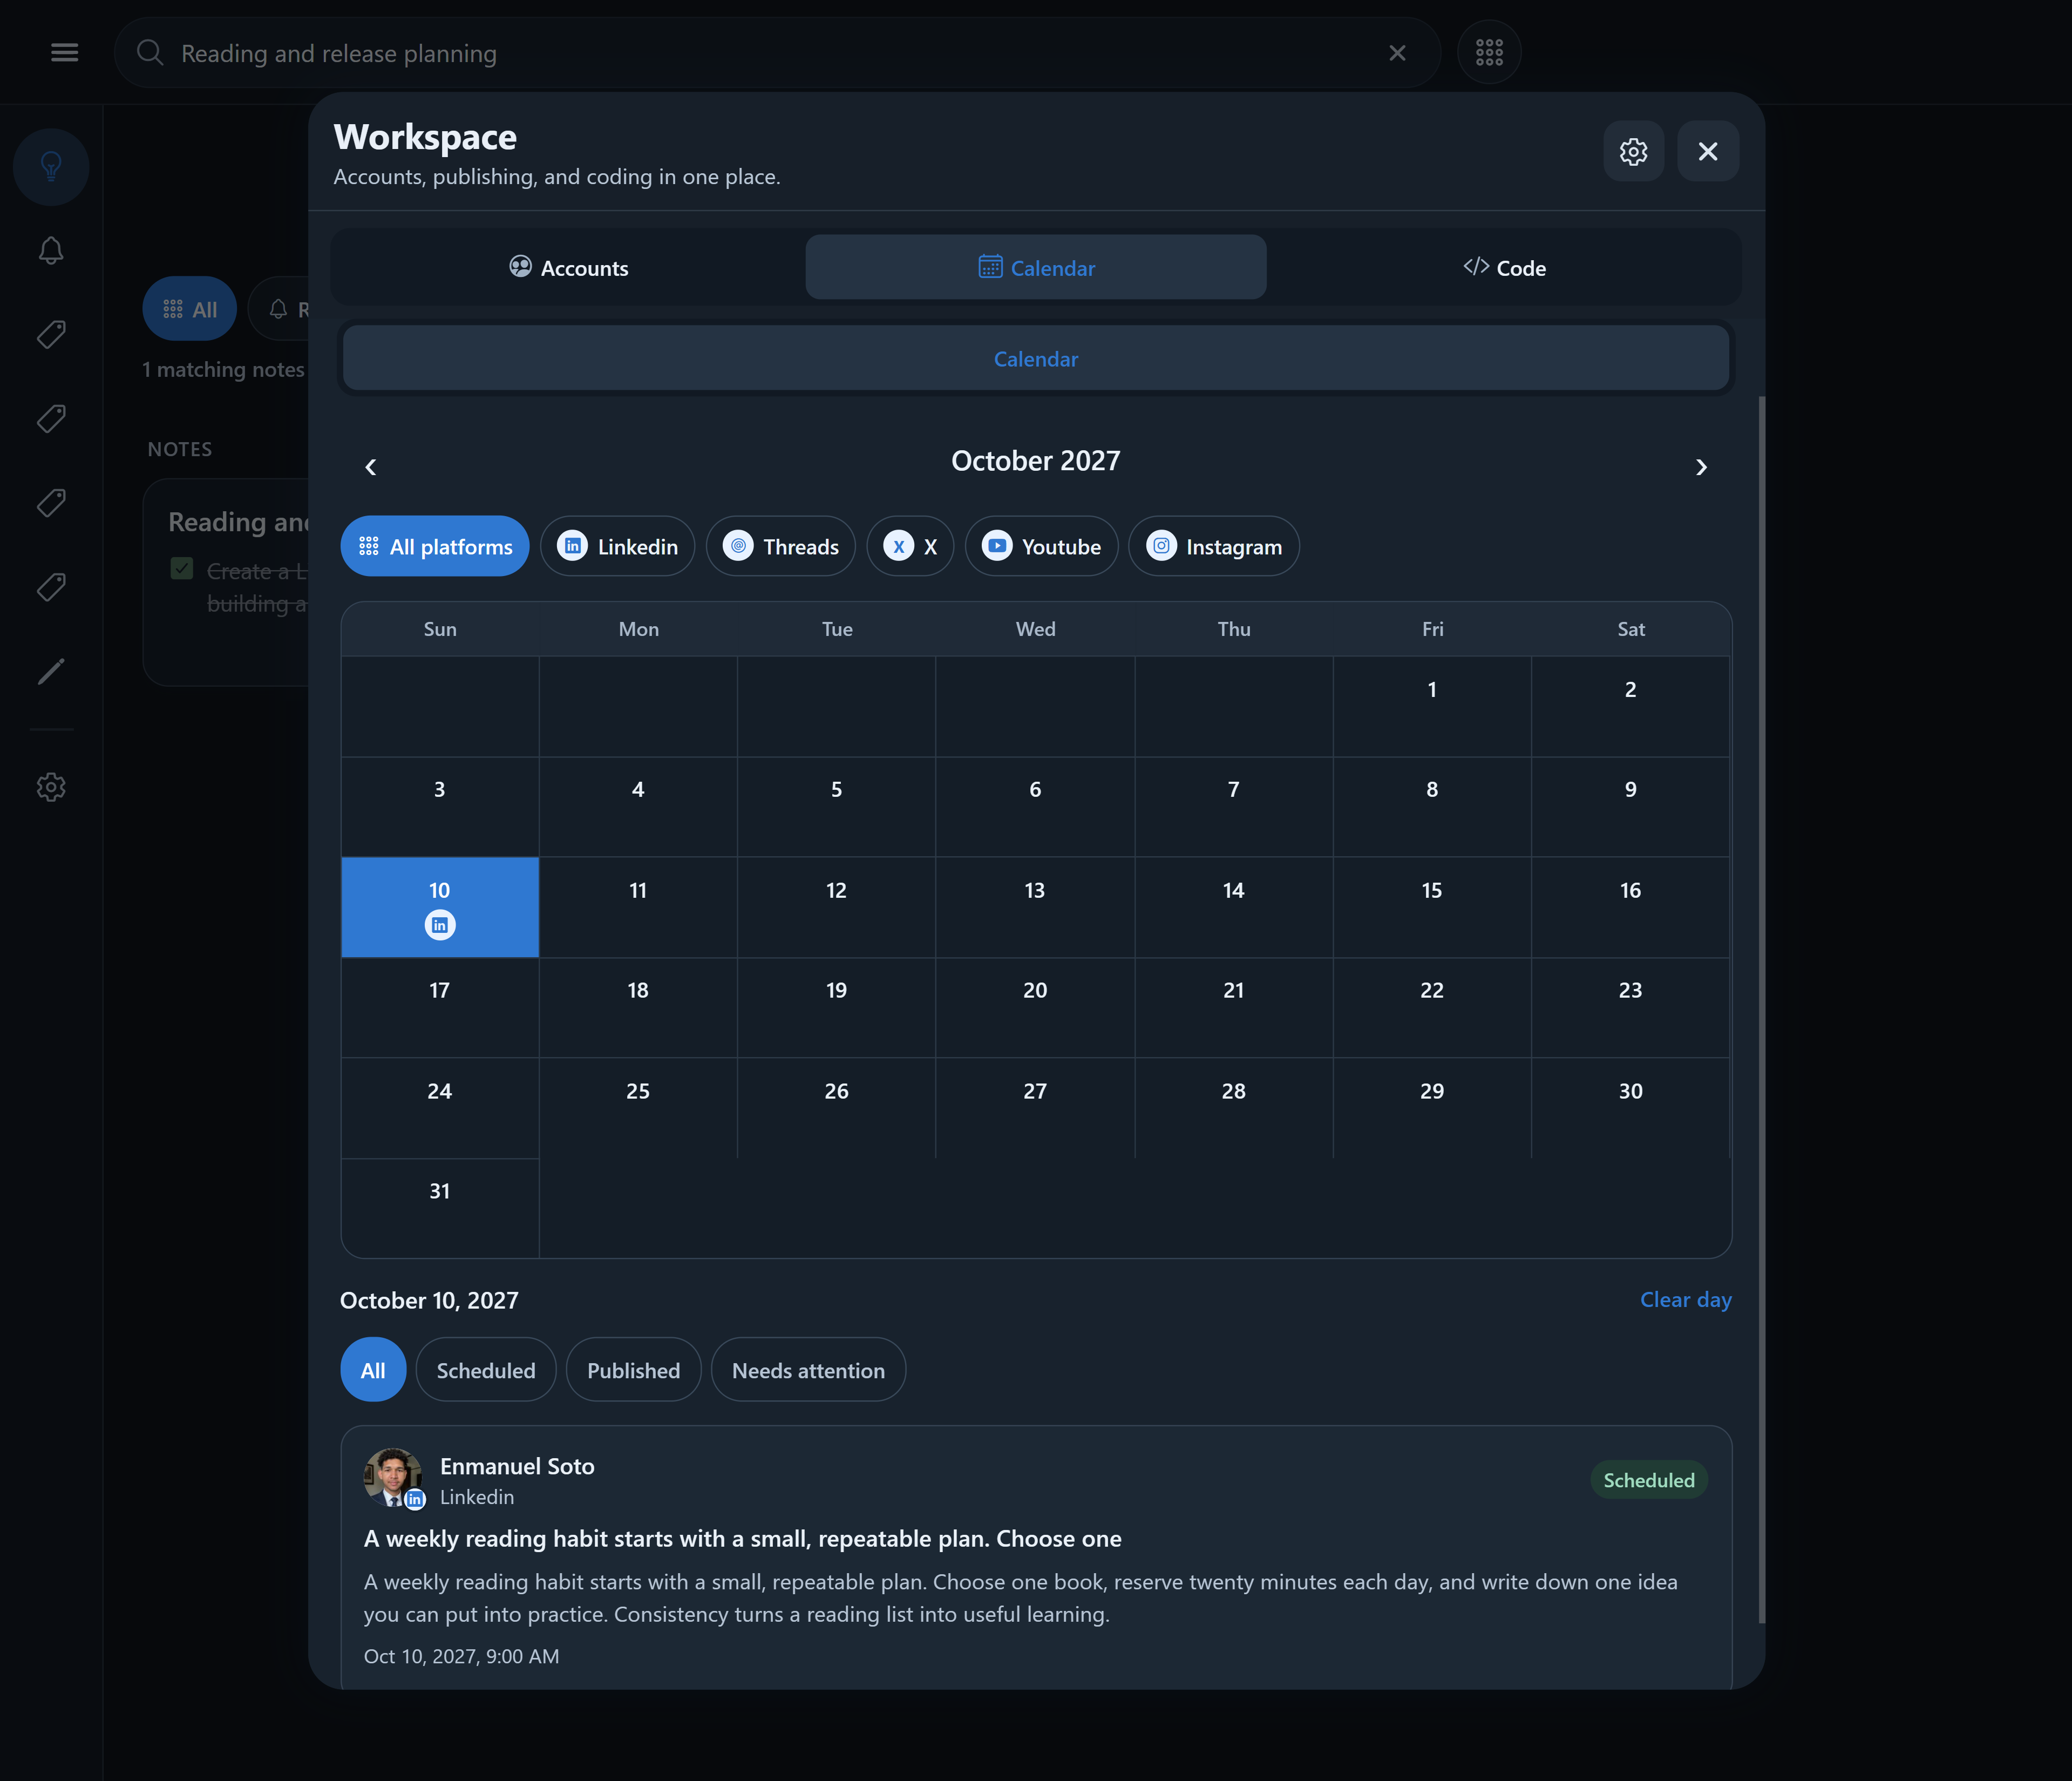
Task: Open sidebar settings gear icon
Action: coord(51,787)
